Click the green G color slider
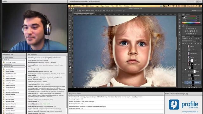Image resolution: width=203 pixels, height=114 pixels. pos(191,18)
